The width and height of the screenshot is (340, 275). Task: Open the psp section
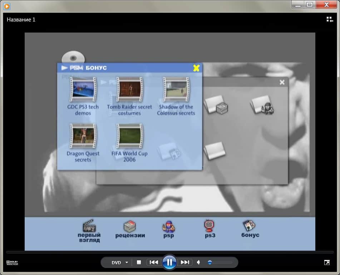click(x=168, y=229)
